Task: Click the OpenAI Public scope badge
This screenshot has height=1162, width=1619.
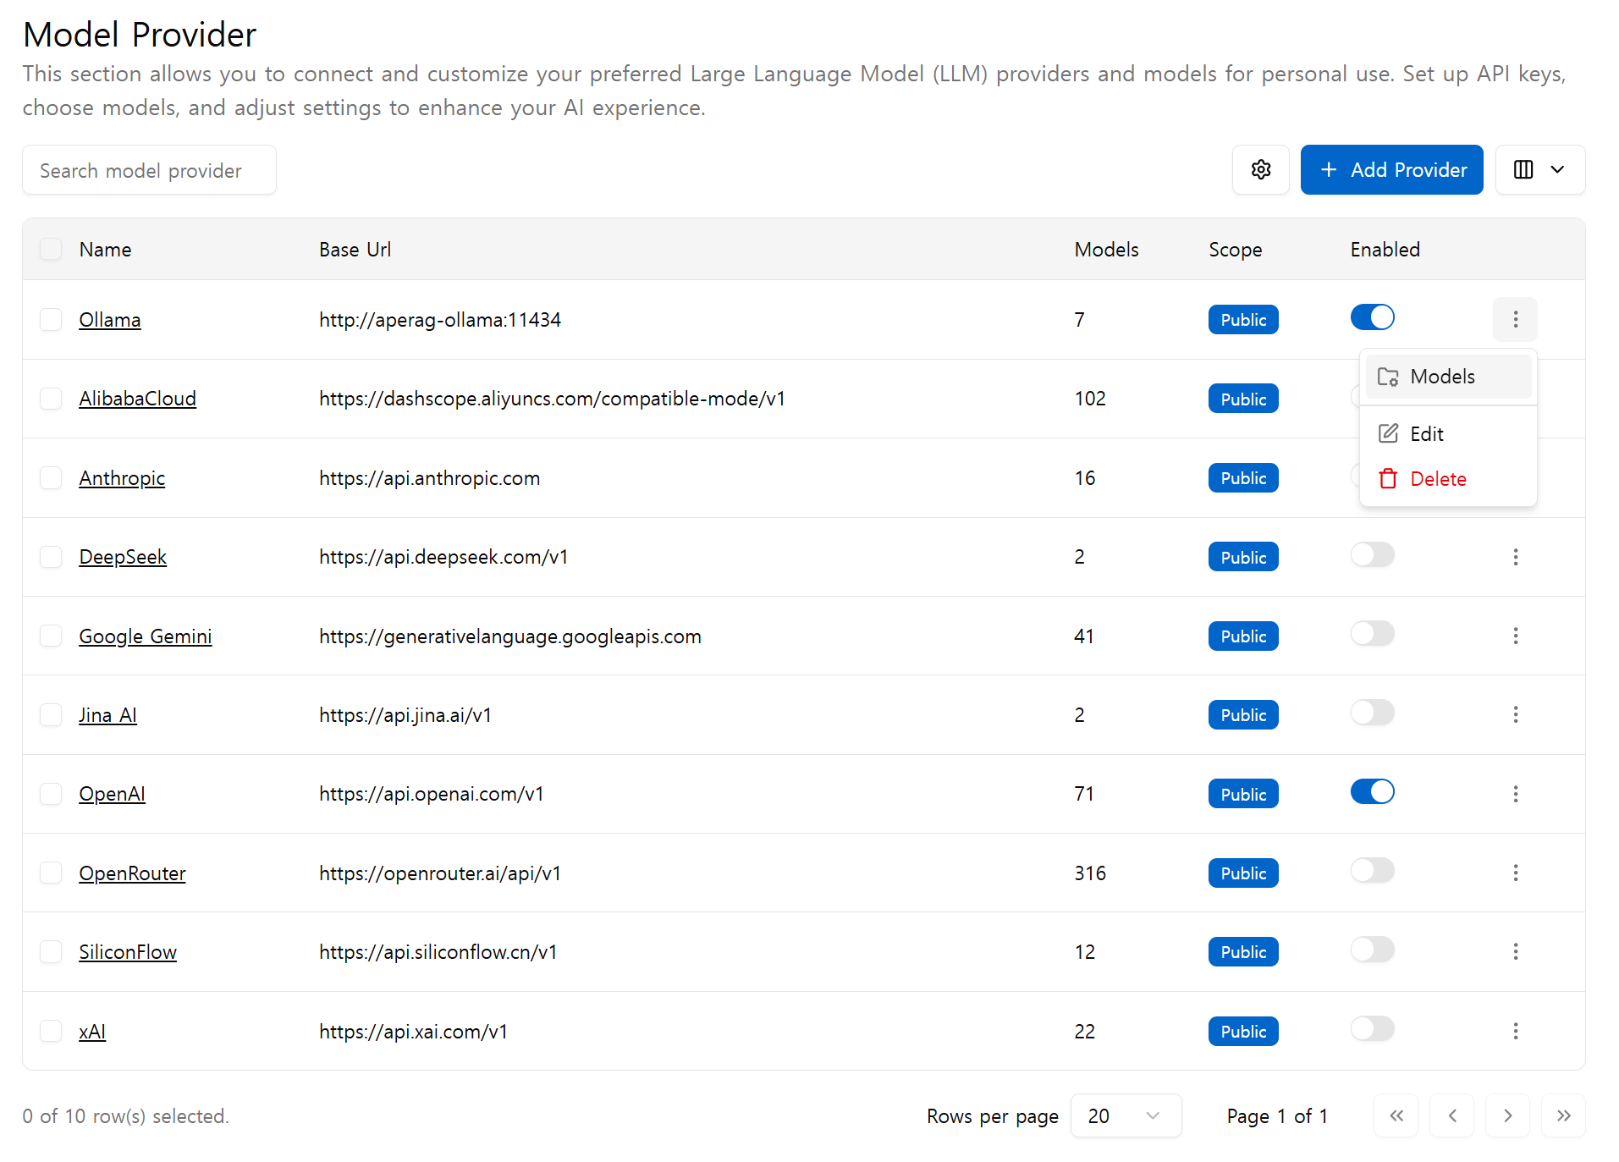Action: [x=1242, y=794]
